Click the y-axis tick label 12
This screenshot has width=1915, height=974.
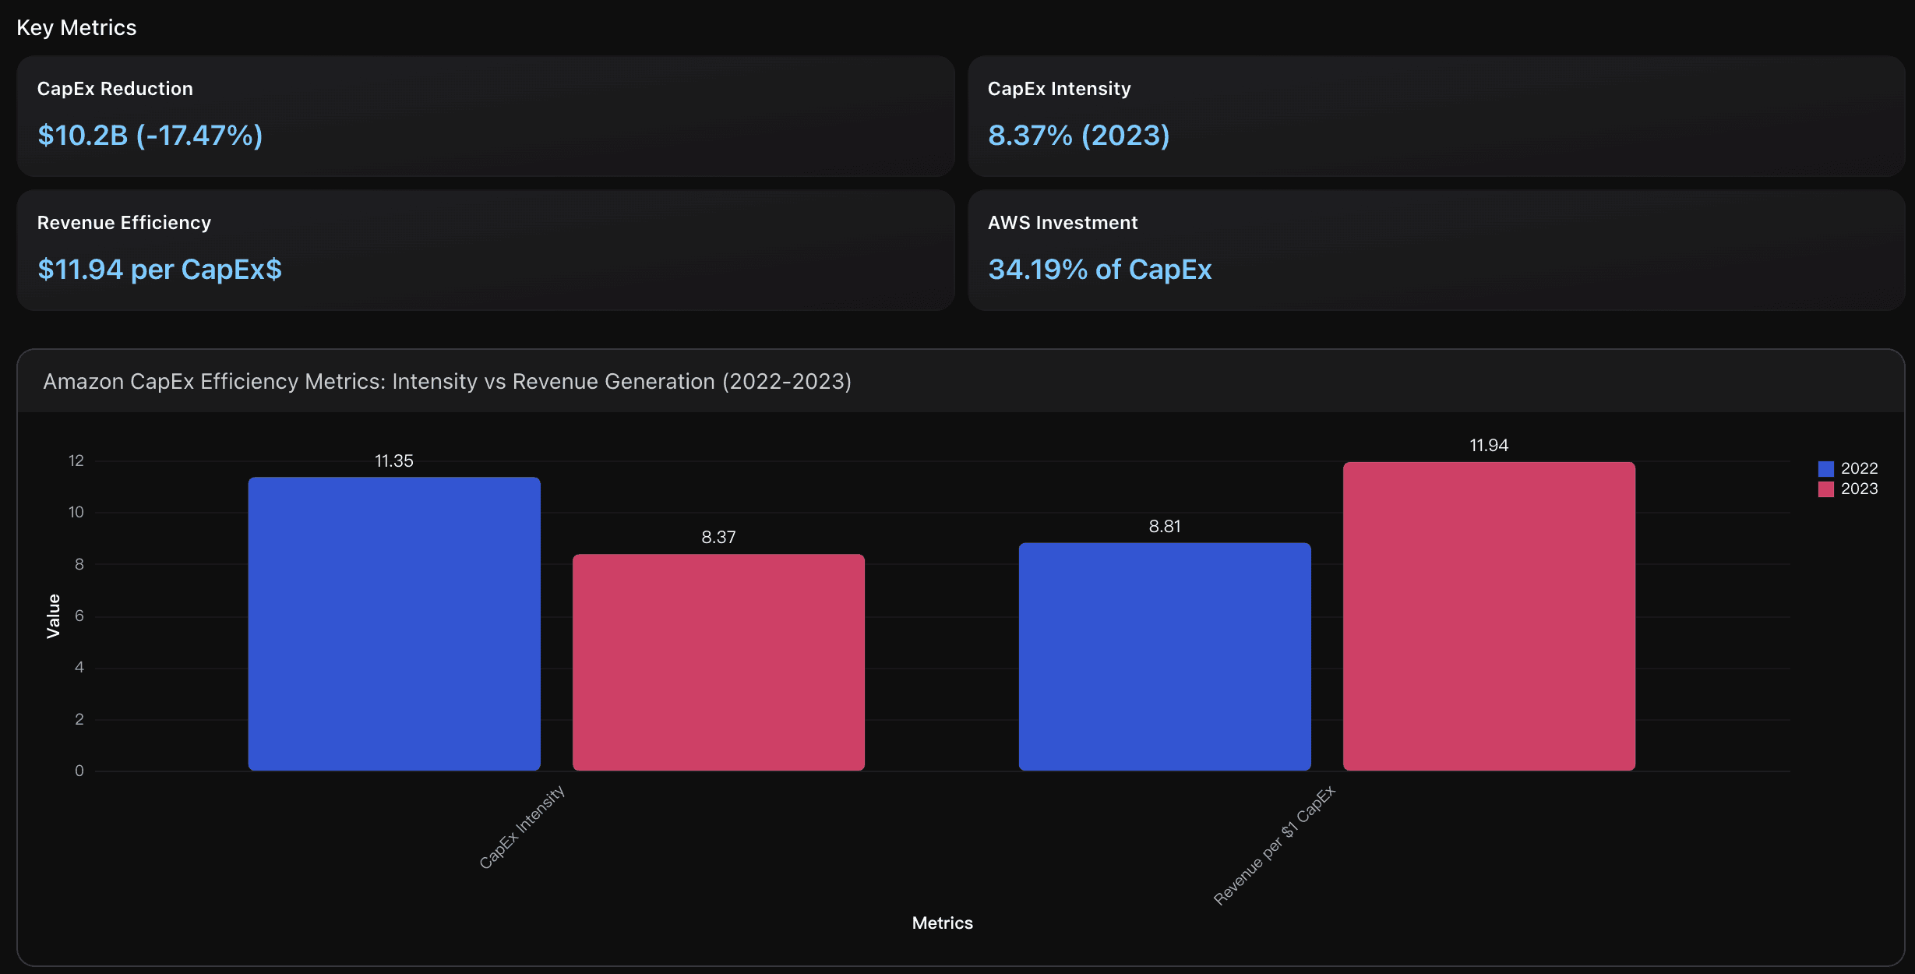tap(76, 461)
